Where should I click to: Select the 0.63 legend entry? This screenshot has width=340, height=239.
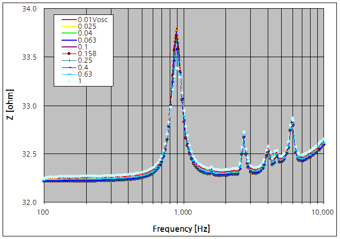[x=77, y=74]
